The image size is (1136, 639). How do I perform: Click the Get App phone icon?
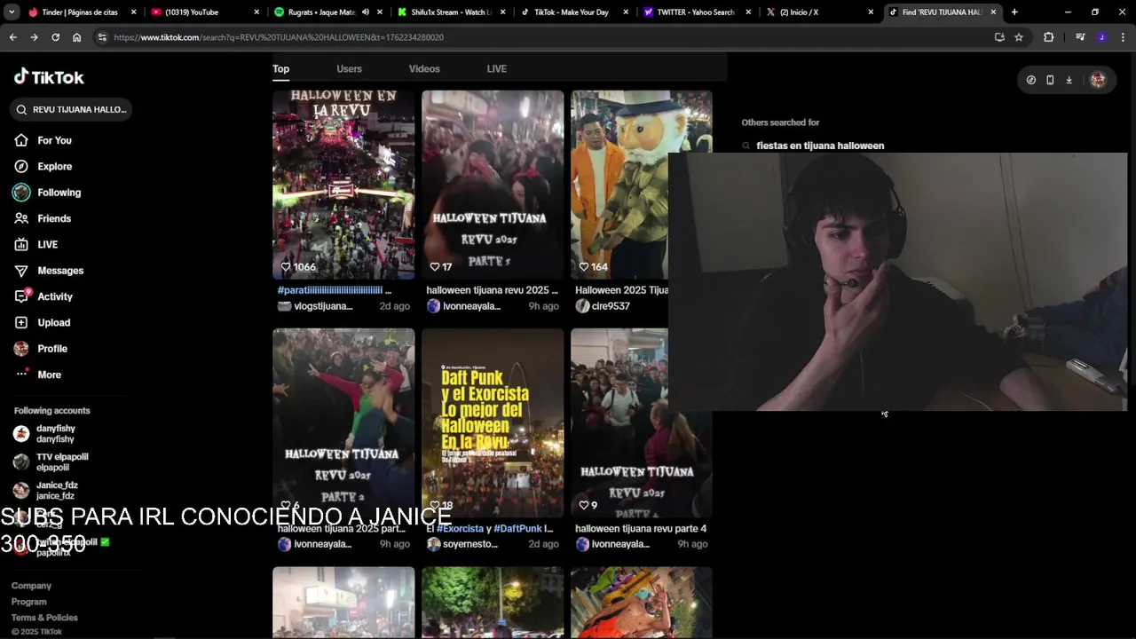(x=1050, y=80)
